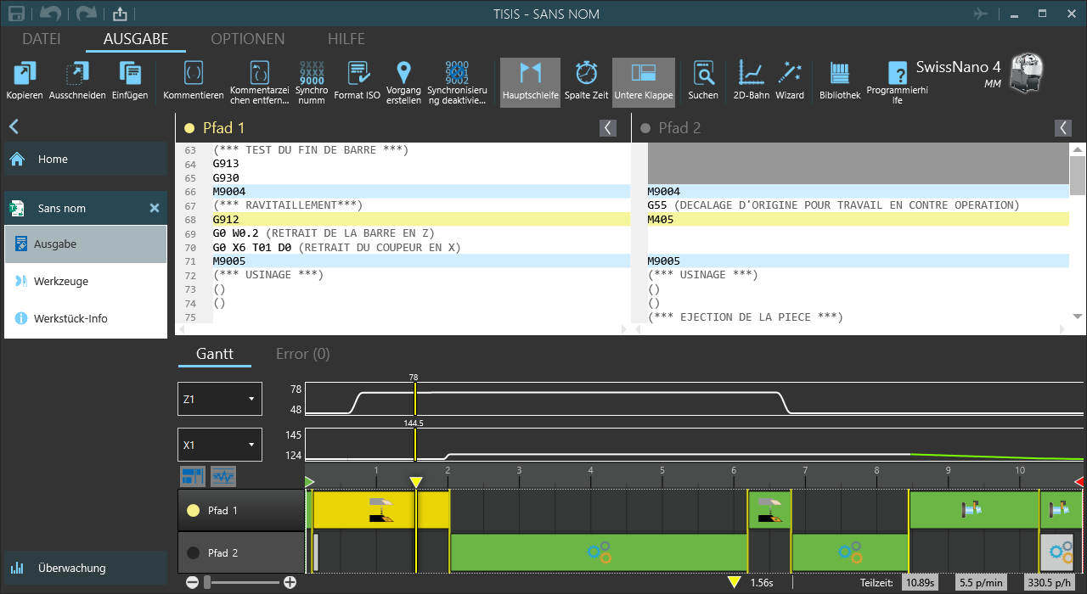
Task: Collapse the Pfad 1 panel
Action: coord(607,128)
